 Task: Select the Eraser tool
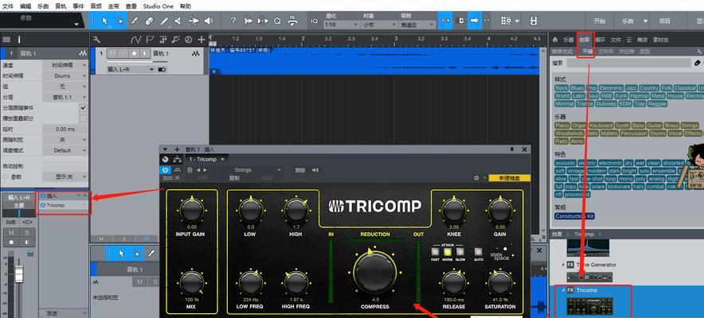pyautogui.click(x=150, y=21)
